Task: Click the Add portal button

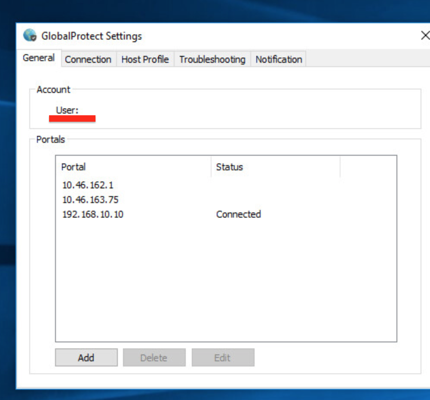Action: point(86,357)
